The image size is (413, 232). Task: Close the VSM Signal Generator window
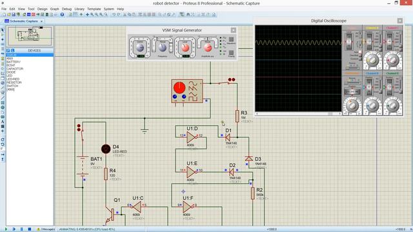point(234,30)
